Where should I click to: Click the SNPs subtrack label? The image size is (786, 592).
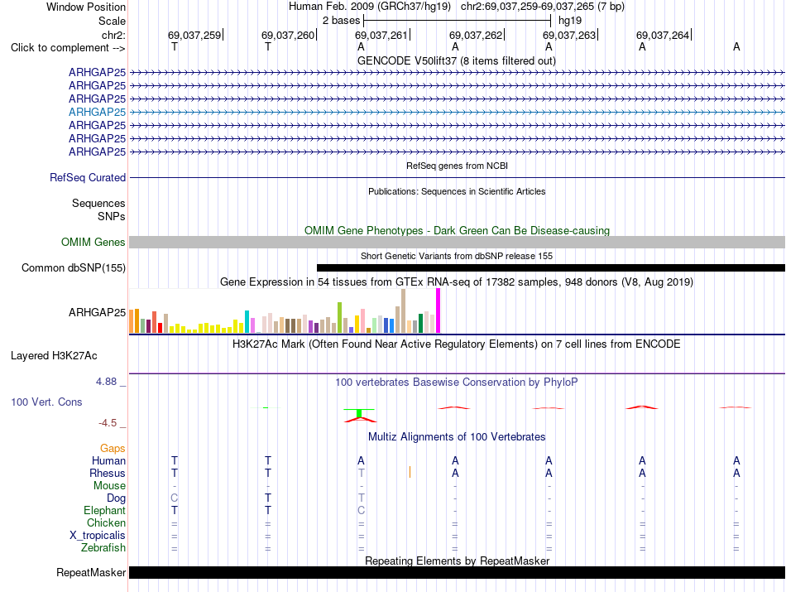(x=112, y=216)
